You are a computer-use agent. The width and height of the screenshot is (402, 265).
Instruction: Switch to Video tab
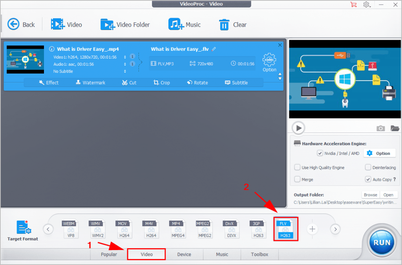coord(146,254)
